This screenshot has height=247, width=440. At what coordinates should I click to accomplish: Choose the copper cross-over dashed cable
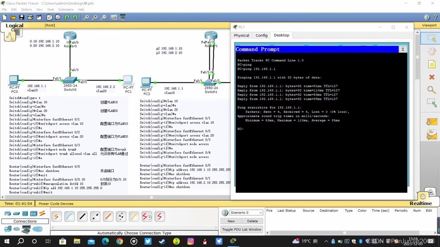(95, 216)
